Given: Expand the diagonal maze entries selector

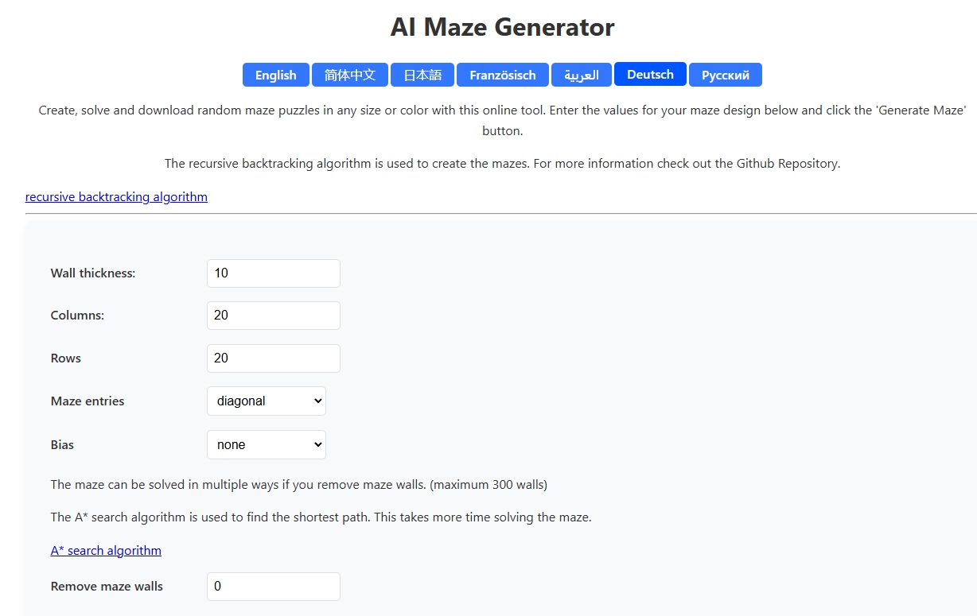Looking at the screenshot, I should coord(266,401).
